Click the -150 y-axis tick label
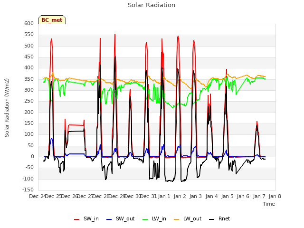This screenshot has height=228, width=304. click(28, 190)
